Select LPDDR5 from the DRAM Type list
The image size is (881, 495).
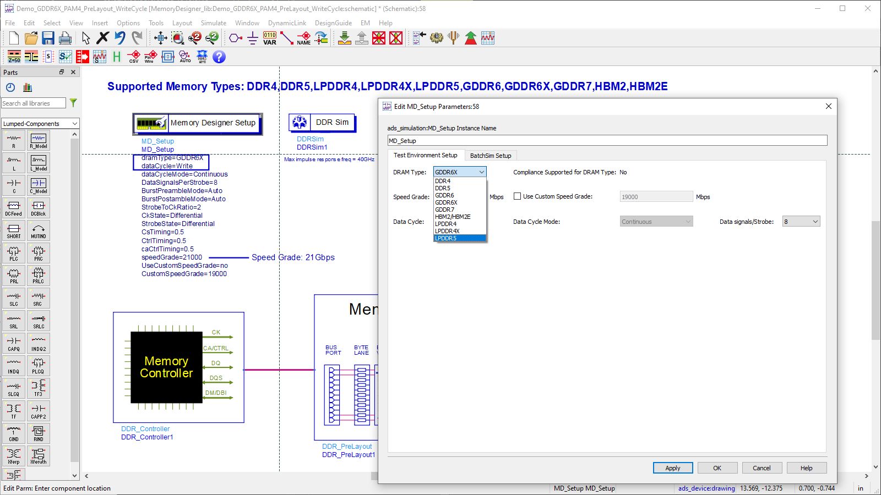click(x=447, y=238)
